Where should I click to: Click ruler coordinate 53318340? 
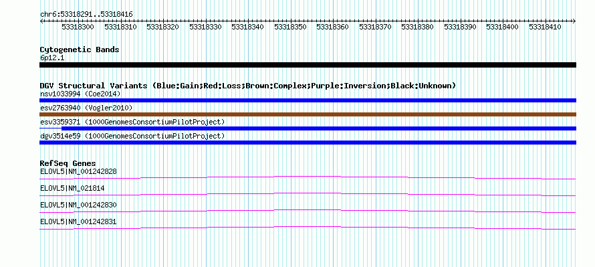point(247,27)
